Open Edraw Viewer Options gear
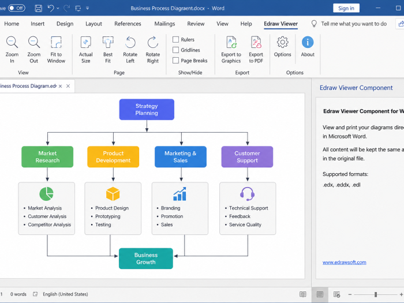 pos(283,42)
